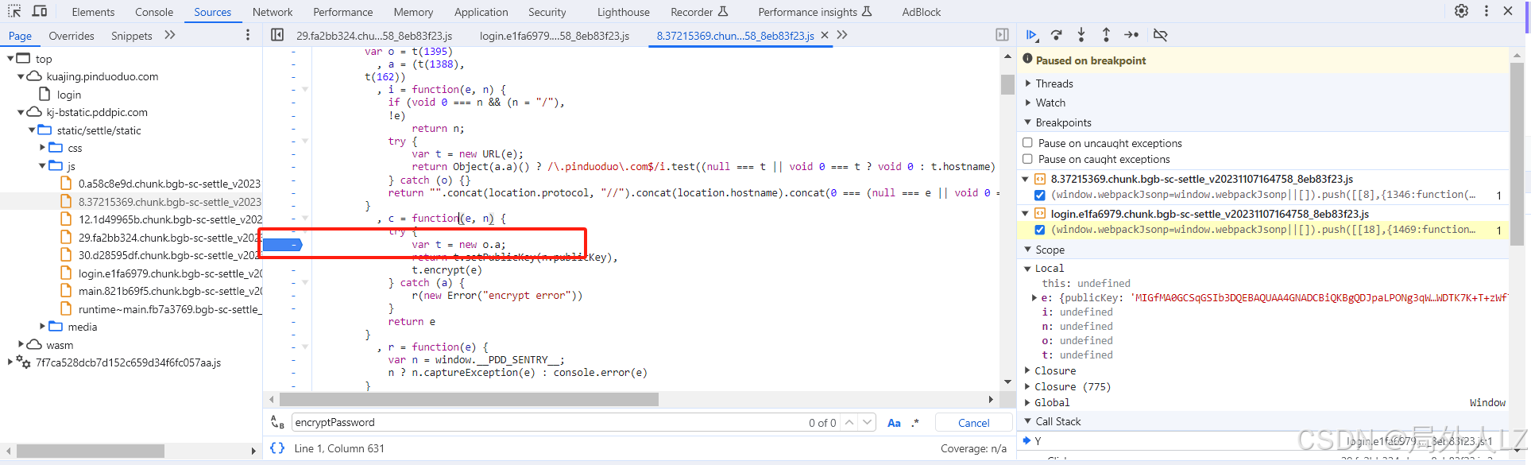This screenshot has width=1531, height=465.
Task: Switch to the Console panel
Action: 154,12
